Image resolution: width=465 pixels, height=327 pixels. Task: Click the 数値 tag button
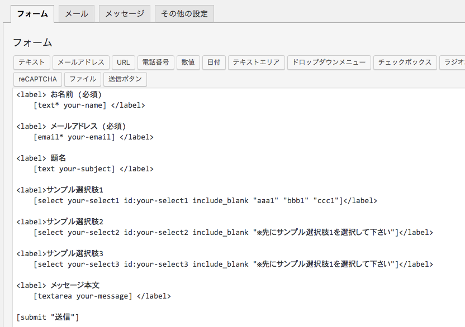pyautogui.click(x=188, y=62)
